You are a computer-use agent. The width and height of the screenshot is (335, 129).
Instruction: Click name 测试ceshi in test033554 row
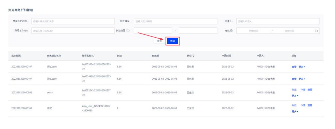click(52, 67)
